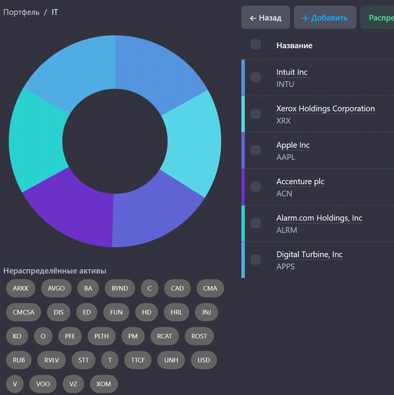The width and height of the screenshot is (394, 395).
Task: Check the Xerox Holdings Corporation checkbox
Action: 256,114
